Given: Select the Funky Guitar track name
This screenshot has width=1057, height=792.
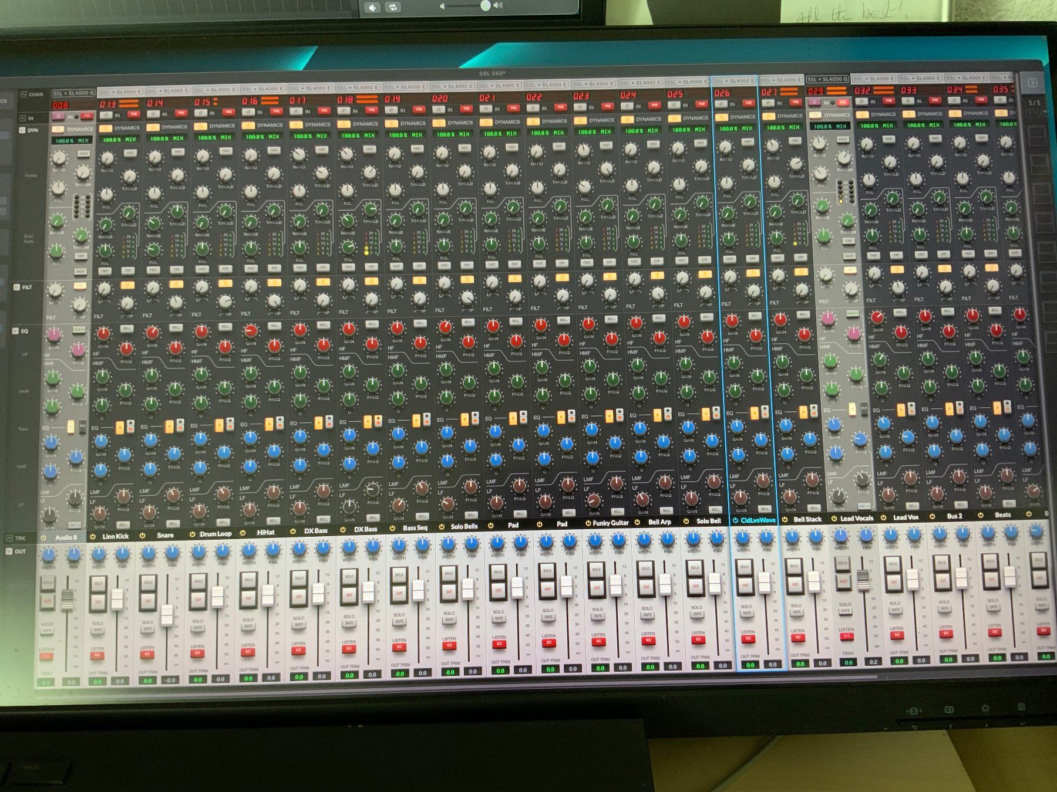Looking at the screenshot, I should tap(611, 523).
